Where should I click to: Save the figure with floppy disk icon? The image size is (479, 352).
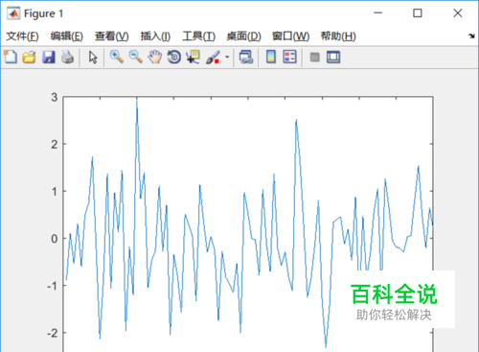pos(49,58)
